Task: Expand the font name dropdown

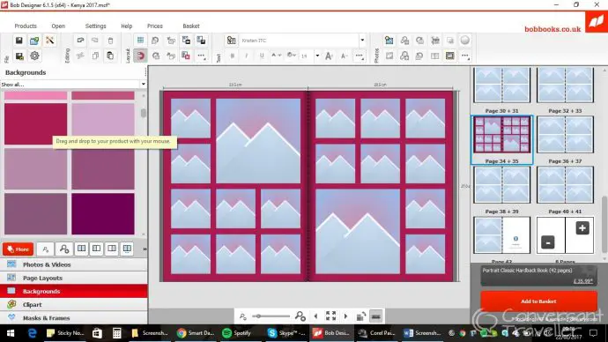Action: pos(362,41)
